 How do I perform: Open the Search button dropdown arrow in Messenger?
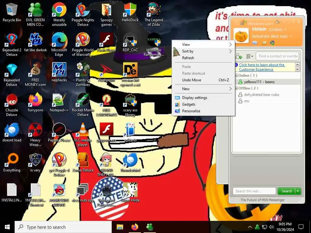click(298, 191)
